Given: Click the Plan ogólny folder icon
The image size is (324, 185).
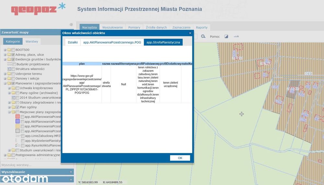Looking at the screenshot, I should click(13, 107).
